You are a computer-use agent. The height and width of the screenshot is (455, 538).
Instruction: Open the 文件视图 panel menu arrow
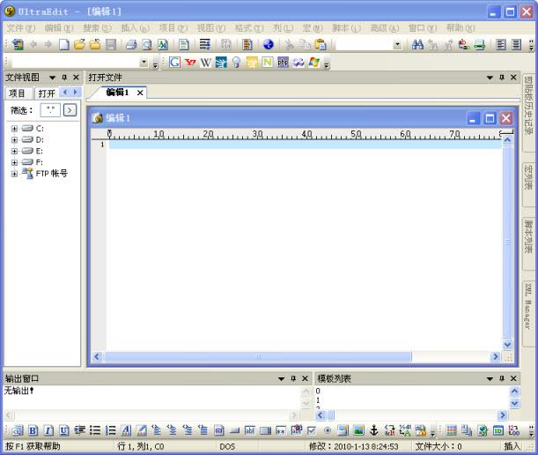coord(52,78)
